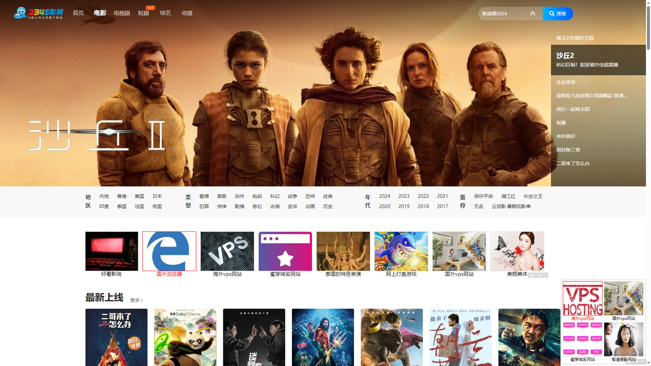This screenshot has width=651, height=366.
Task: Click the flame icon in the search box
Action: 533,14
